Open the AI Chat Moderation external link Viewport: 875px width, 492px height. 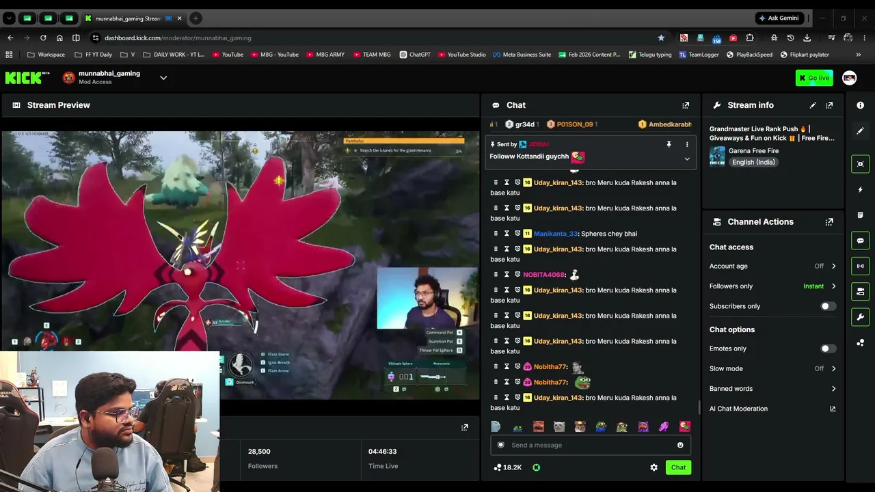pos(833,409)
